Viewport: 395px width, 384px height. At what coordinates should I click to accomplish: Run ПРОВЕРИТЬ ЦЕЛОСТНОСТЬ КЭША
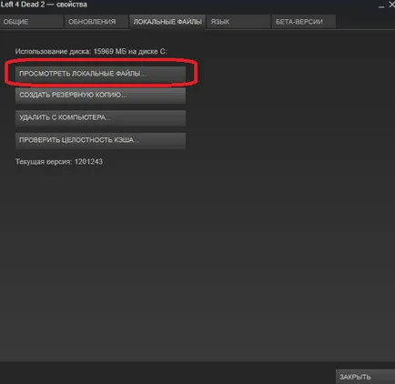pyautogui.click(x=100, y=140)
